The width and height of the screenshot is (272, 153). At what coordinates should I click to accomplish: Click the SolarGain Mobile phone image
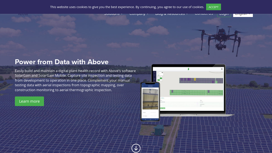click(150, 101)
